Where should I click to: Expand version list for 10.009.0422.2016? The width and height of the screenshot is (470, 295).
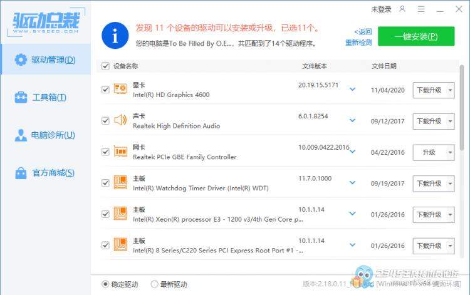[352, 152]
